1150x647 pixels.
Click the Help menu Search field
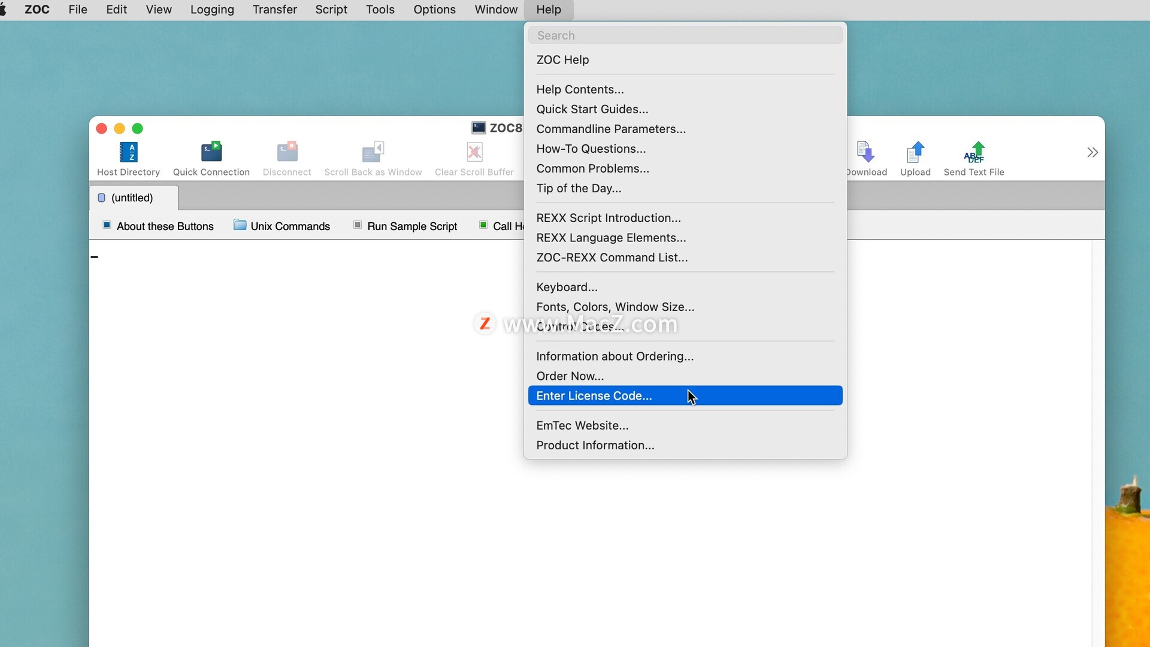[x=685, y=35]
